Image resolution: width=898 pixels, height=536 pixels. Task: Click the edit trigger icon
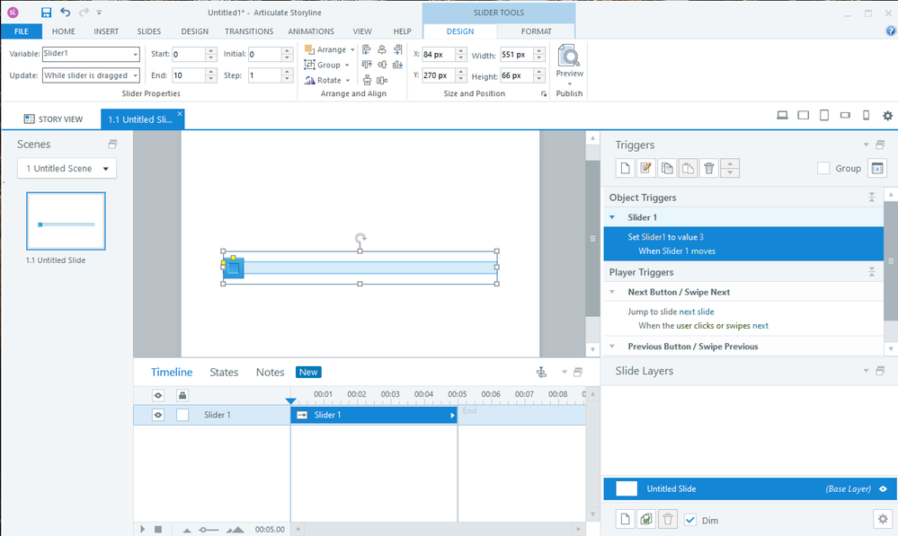pyautogui.click(x=645, y=168)
